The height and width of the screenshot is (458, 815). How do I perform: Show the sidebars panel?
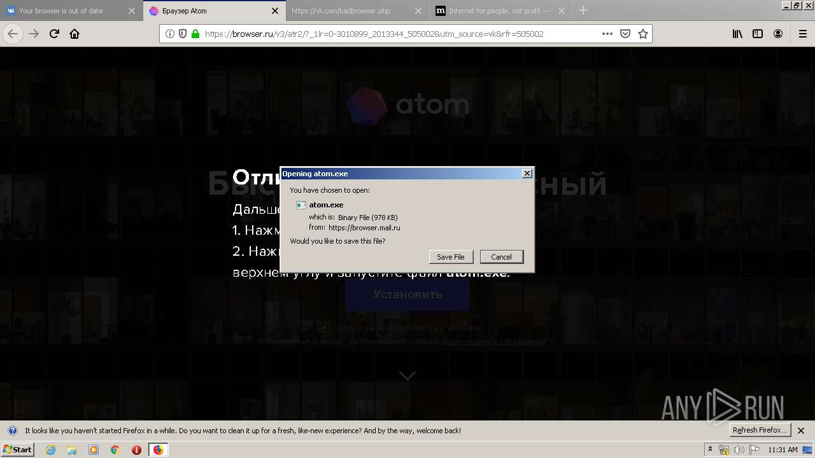click(x=758, y=34)
